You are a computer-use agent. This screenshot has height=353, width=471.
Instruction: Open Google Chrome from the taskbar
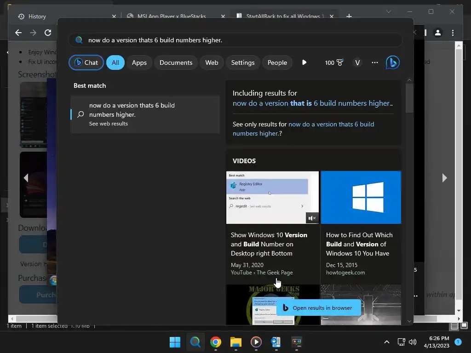click(x=216, y=342)
